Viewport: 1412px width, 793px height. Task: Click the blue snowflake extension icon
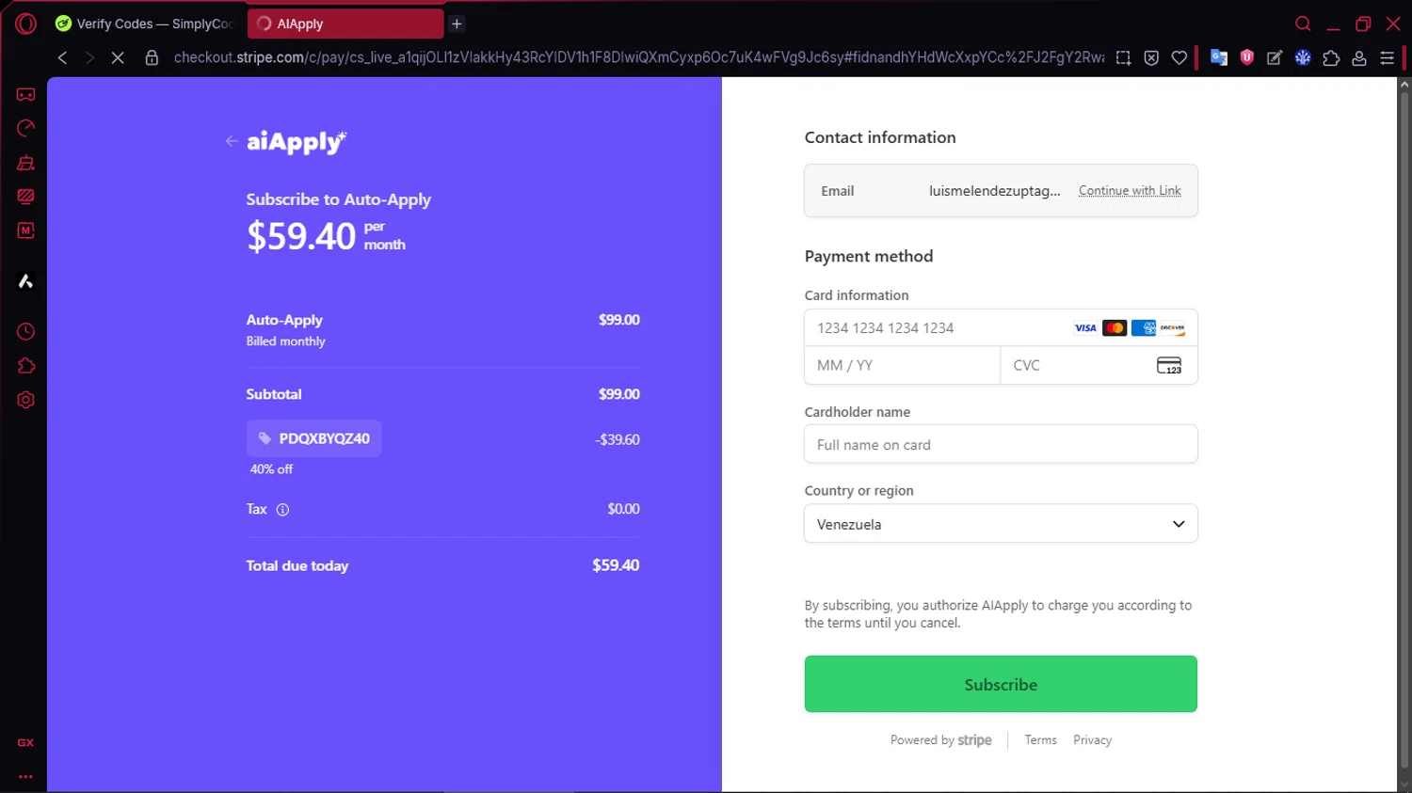tap(1303, 57)
